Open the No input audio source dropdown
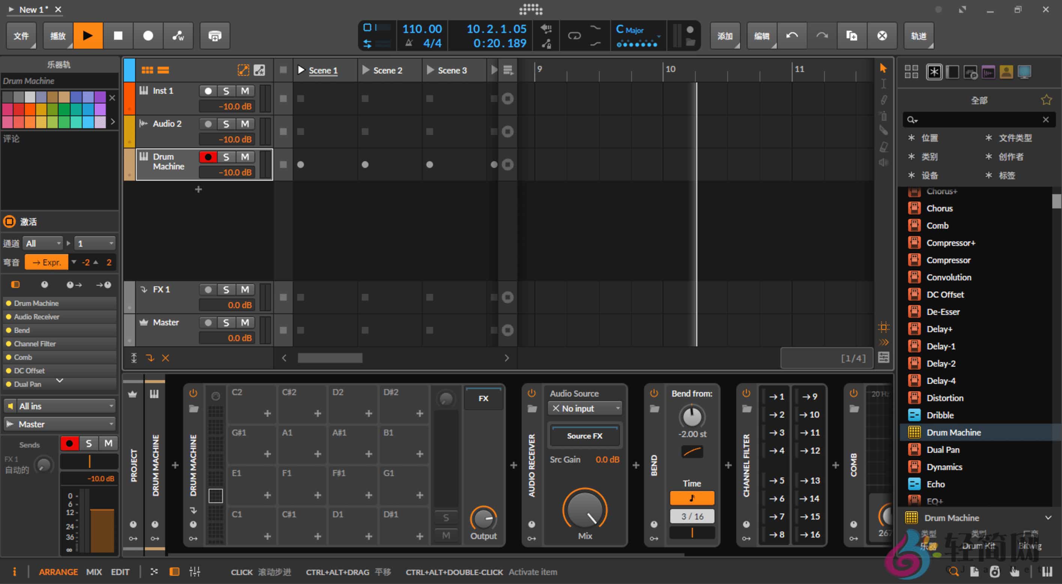The image size is (1062, 584). click(585, 408)
